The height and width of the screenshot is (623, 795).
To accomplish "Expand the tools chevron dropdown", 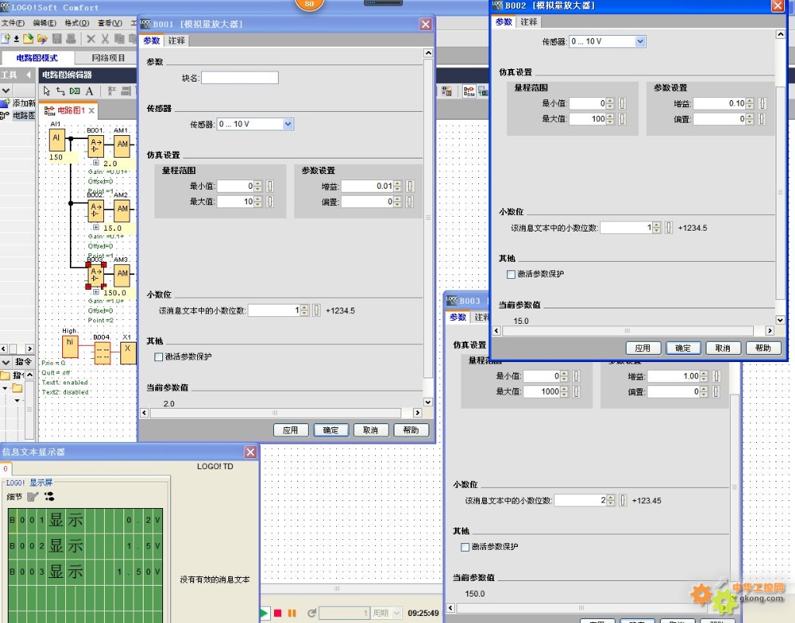I will click(5, 91).
